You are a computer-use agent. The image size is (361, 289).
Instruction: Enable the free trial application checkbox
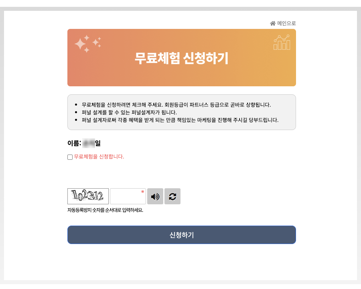(x=69, y=157)
